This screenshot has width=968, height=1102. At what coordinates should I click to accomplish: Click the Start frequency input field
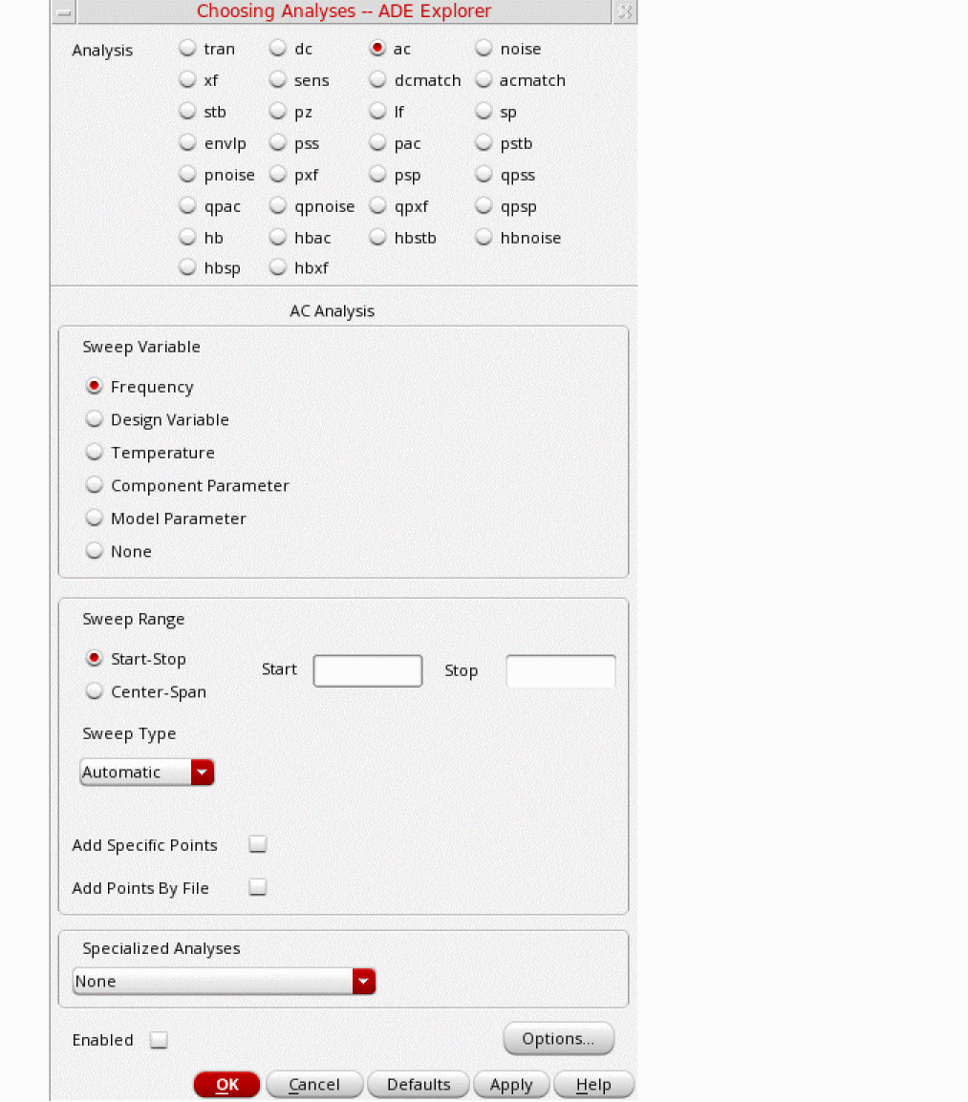(368, 670)
